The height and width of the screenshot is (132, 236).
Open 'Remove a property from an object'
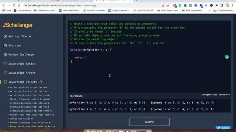coord(29,122)
